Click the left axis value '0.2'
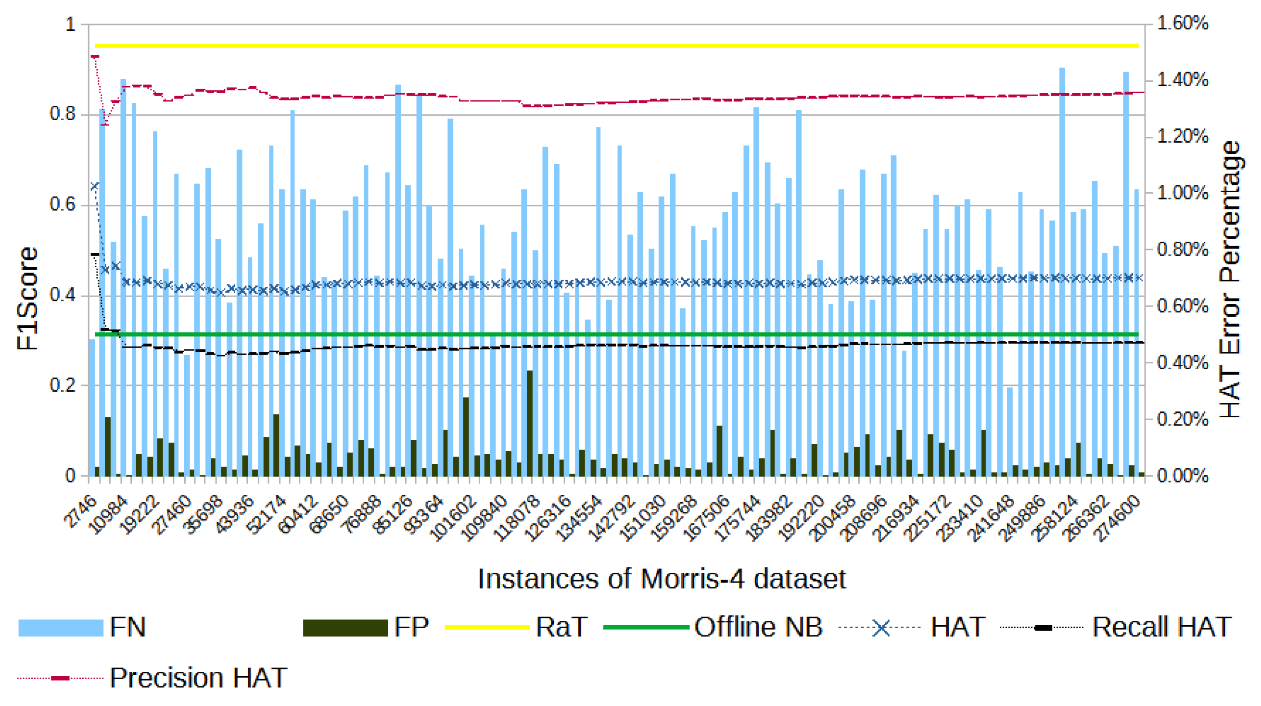This screenshot has height=706, width=1261. tap(63, 385)
